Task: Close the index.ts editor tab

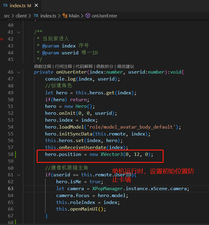Action: click(x=36, y=5)
